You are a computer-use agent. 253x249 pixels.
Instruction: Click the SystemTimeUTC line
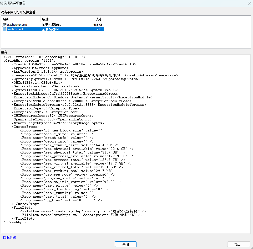pyautogui.click(x=65, y=90)
